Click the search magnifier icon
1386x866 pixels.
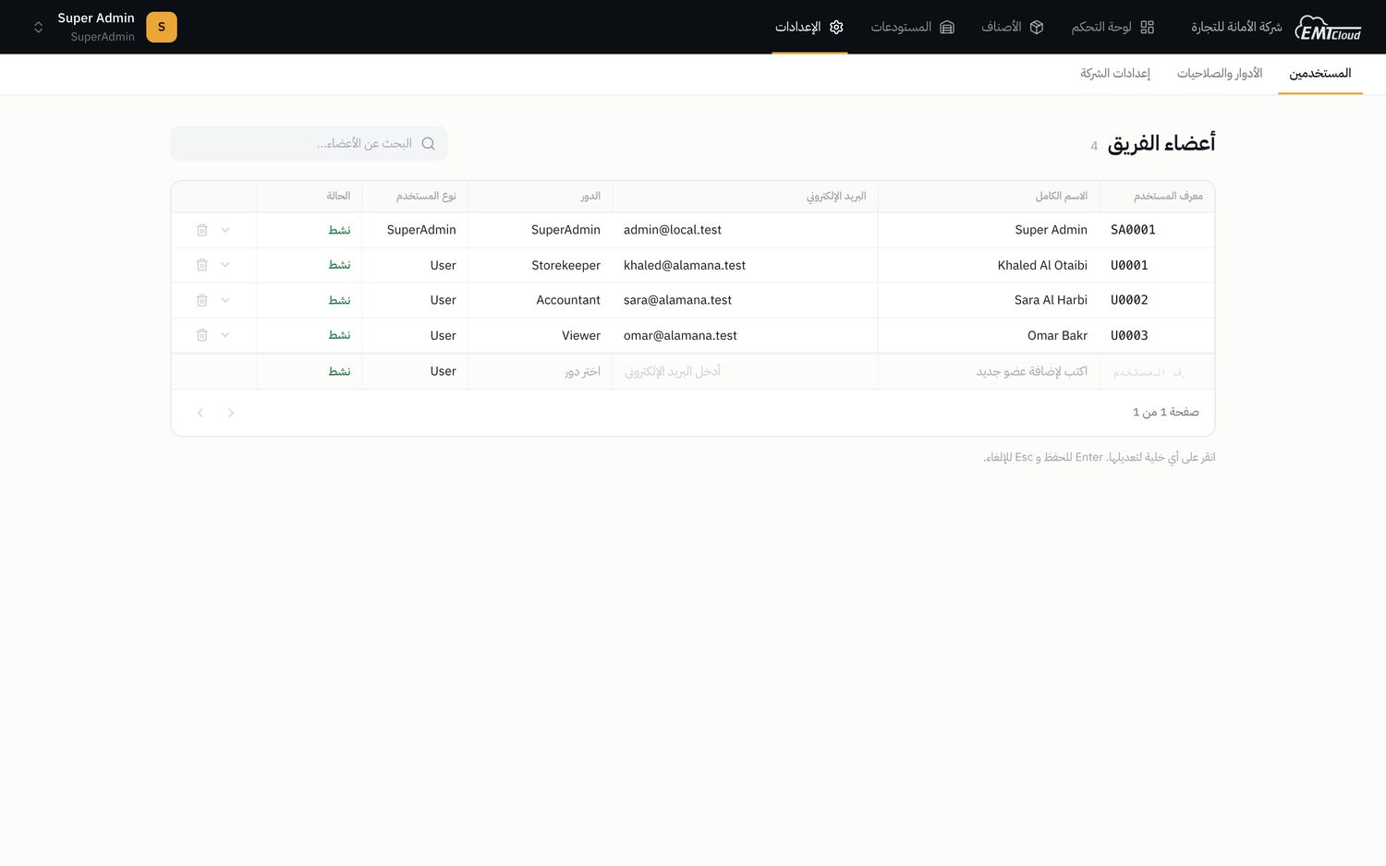428,143
